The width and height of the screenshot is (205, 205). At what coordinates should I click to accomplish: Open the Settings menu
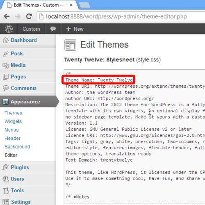click(x=21, y=202)
